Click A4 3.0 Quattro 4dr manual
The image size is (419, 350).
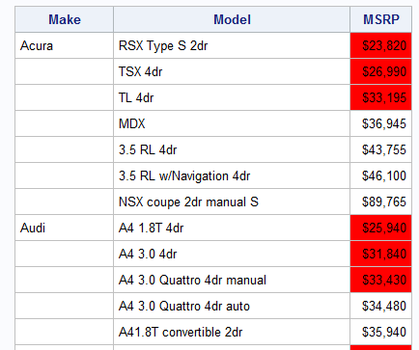point(232,280)
